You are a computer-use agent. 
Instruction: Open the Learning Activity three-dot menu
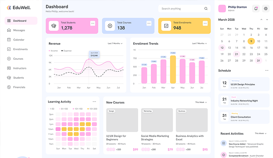[94, 102]
